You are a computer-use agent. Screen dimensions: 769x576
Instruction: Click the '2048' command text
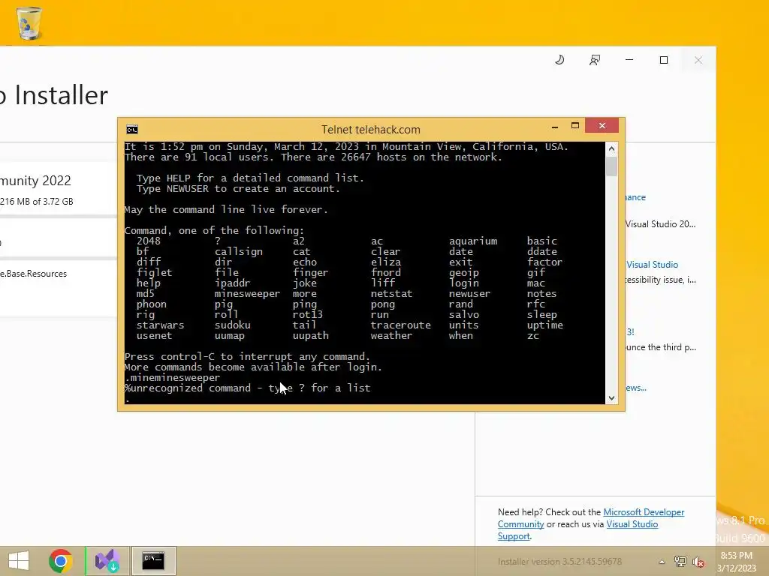click(x=149, y=241)
